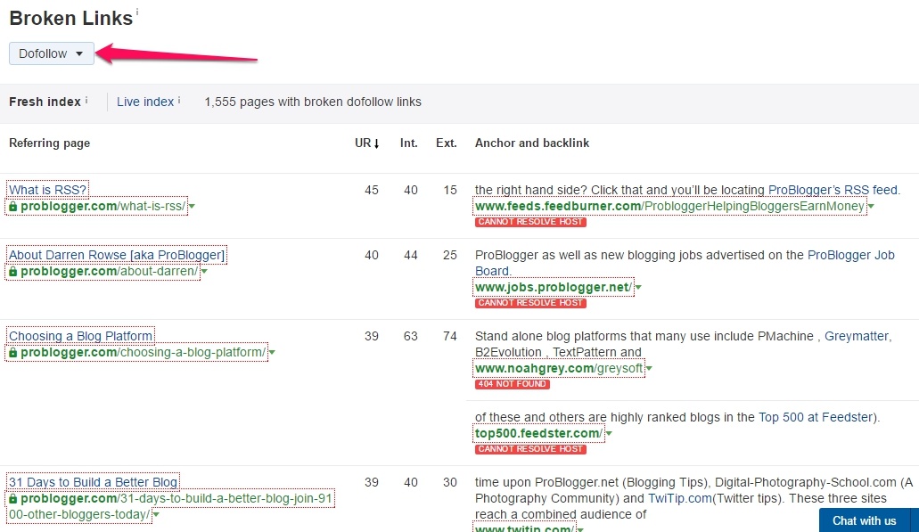Viewport: 919px width, 532px height.
Task: Click lock icon before choosing-a-blog-platform URL
Action: click(12, 352)
